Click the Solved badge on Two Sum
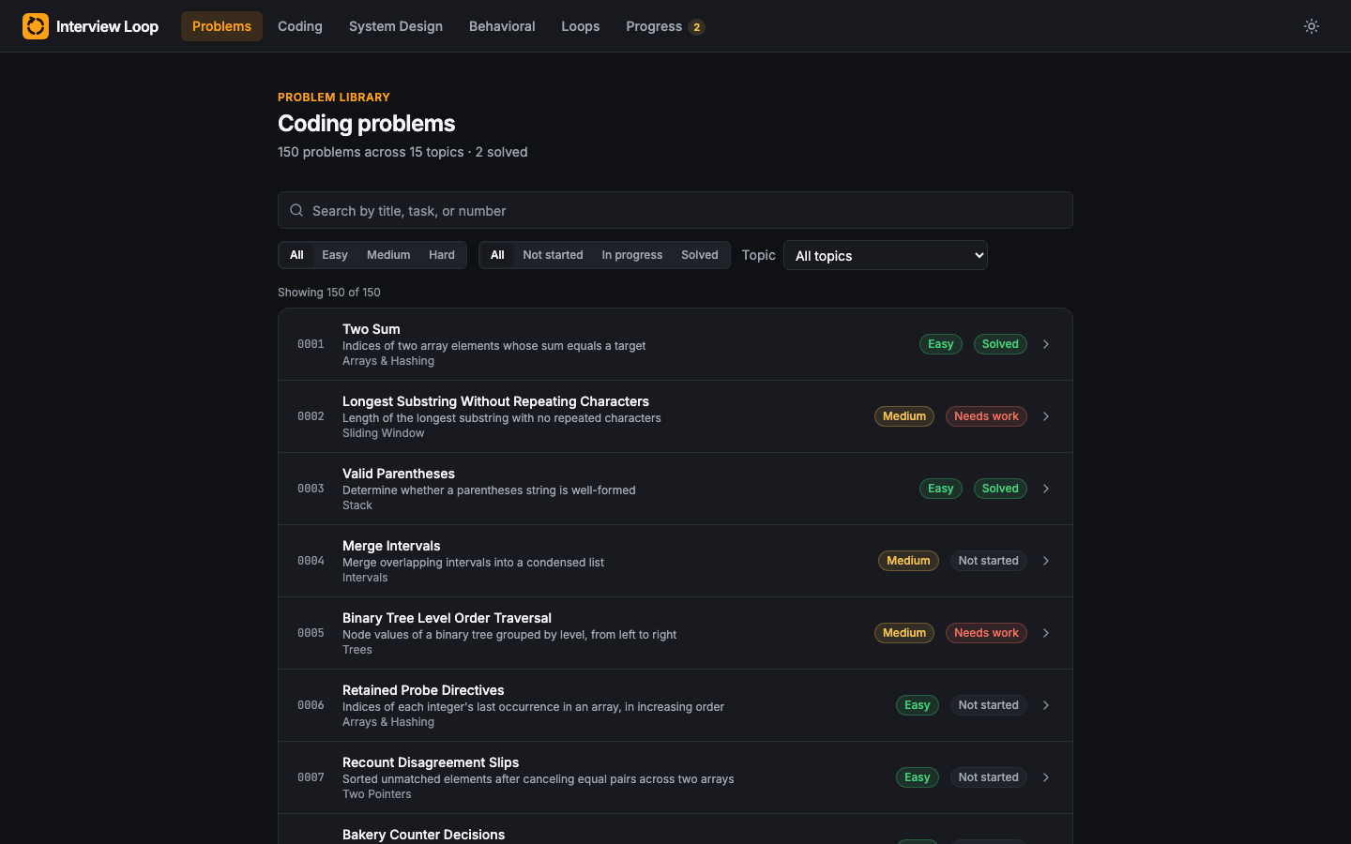Viewport: 1351px width, 844px height. (1000, 344)
